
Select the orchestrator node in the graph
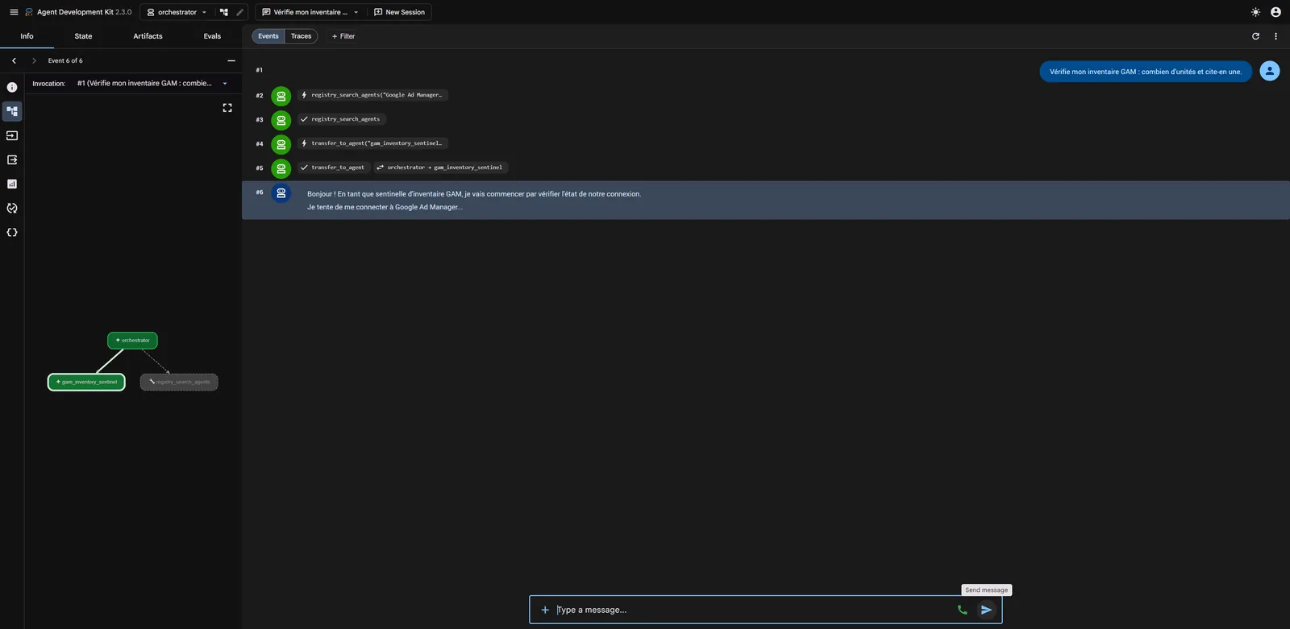point(132,340)
